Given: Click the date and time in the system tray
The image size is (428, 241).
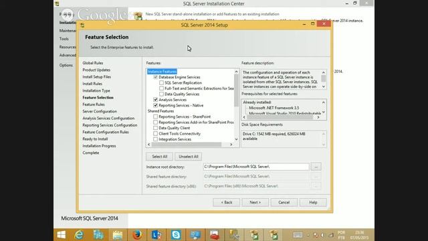Looking at the screenshot, I should 360,235.
